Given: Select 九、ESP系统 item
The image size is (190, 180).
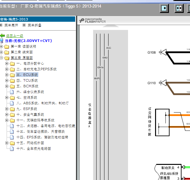Looking at the screenshot, I should tap(27, 109).
